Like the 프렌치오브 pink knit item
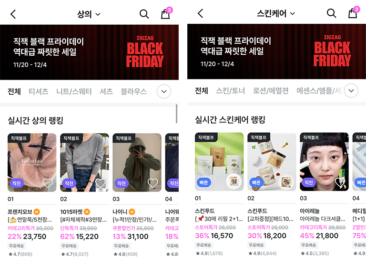366x262 pixels. click(x=48, y=183)
